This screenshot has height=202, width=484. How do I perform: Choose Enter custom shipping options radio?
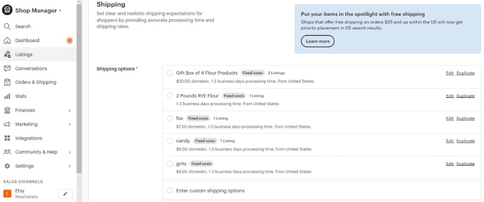click(x=170, y=190)
